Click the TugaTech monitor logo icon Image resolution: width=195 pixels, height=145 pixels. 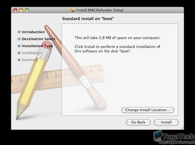[x=157, y=136]
